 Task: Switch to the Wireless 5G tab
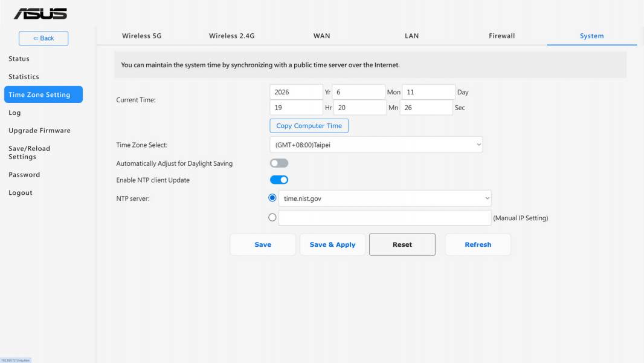pos(142,36)
